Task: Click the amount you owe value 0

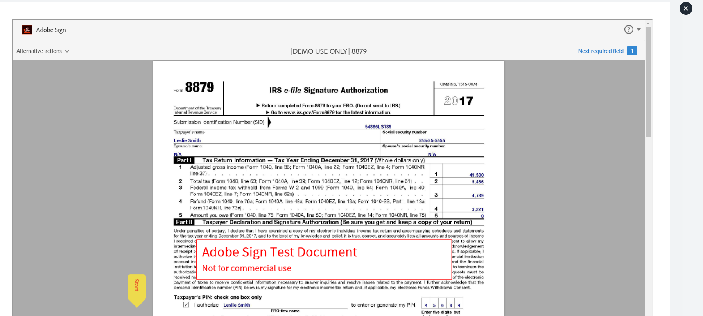Action: [x=482, y=216]
